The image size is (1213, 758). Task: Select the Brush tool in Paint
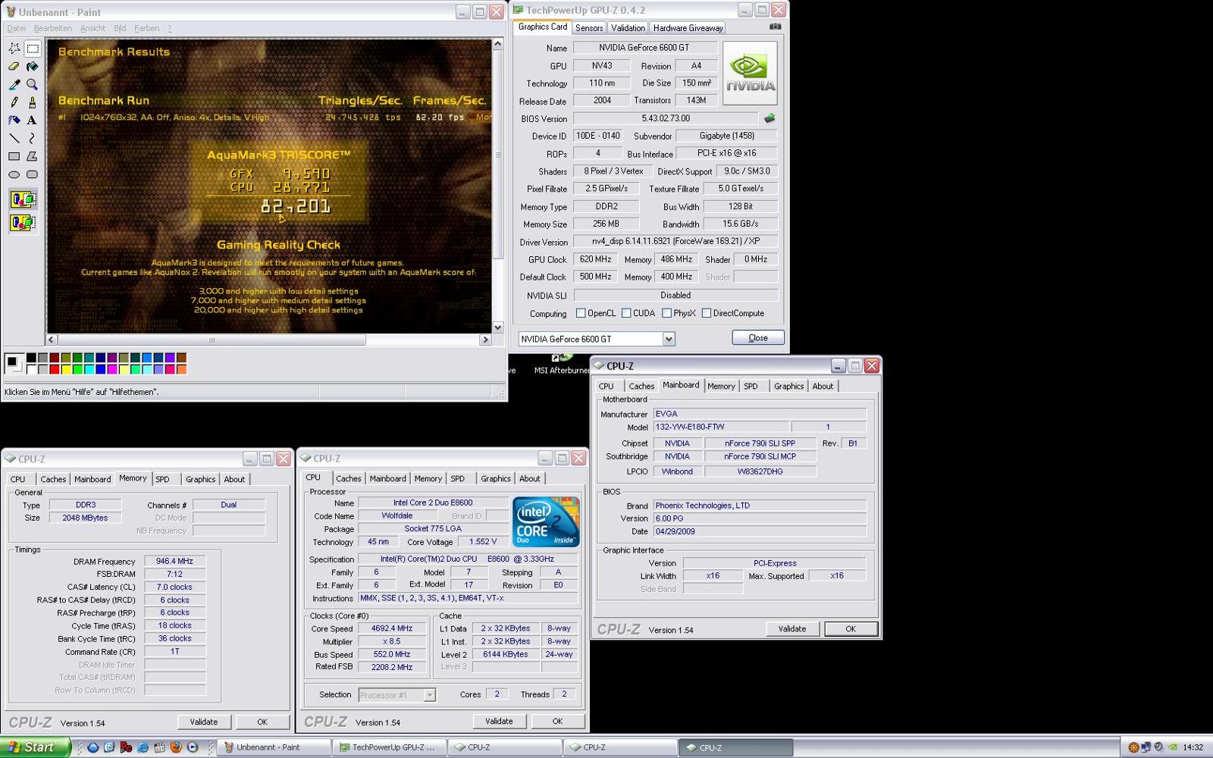point(33,102)
